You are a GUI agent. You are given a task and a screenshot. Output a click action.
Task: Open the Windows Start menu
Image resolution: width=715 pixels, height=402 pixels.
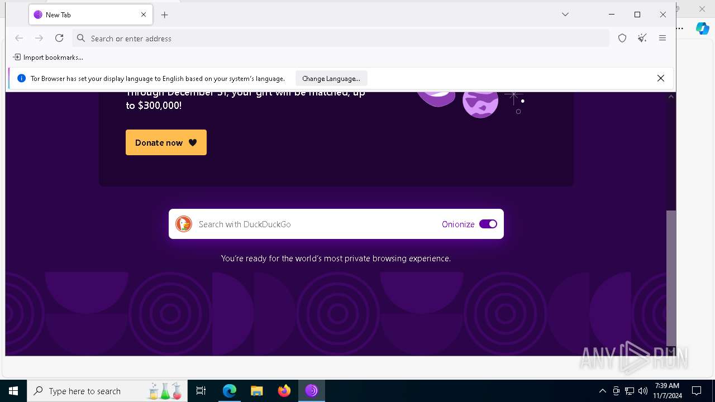[x=13, y=391]
